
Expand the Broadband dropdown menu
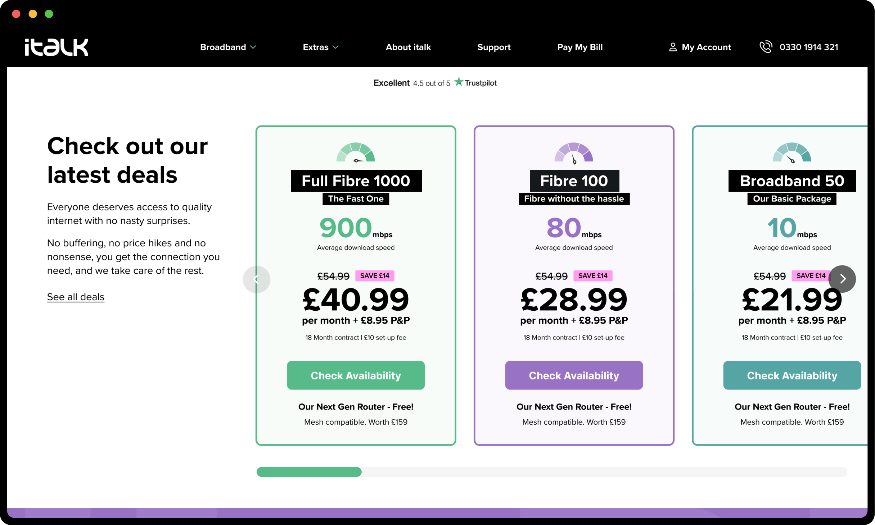coord(228,47)
